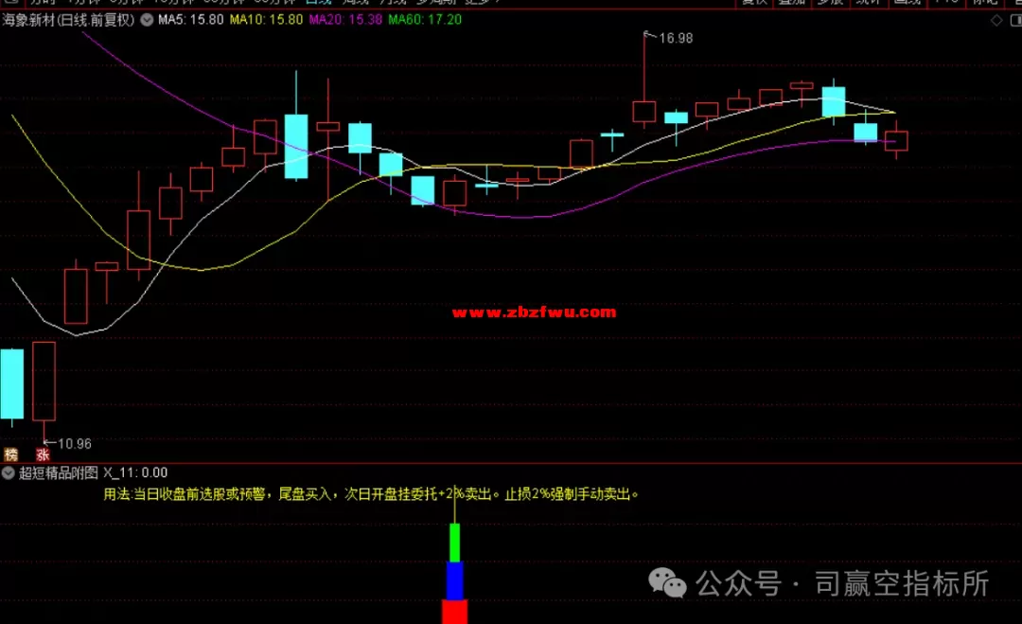Select the MA20: 15.38 label
The width and height of the screenshot is (1022, 624).
coord(345,20)
